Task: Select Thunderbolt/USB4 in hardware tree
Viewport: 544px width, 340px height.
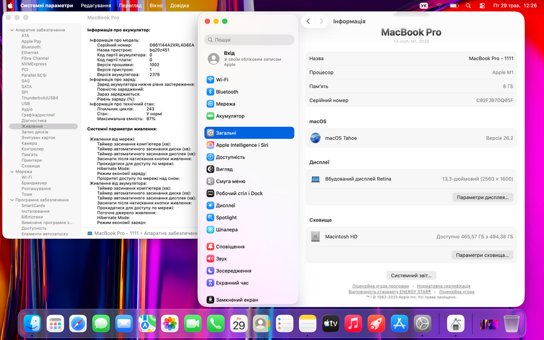Action: (x=39, y=98)
